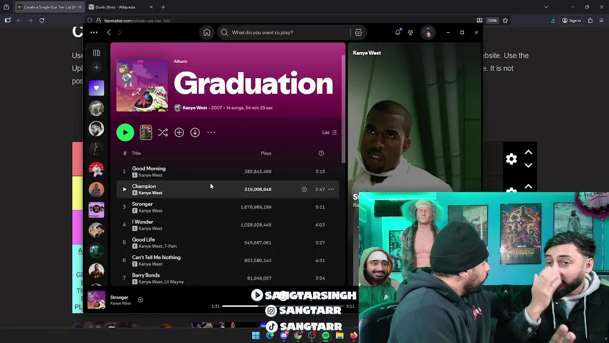This screenshot has height=343, width=609.
Task: Close the Dunki Wikipedia browser tab
Action: coord(151,7)
